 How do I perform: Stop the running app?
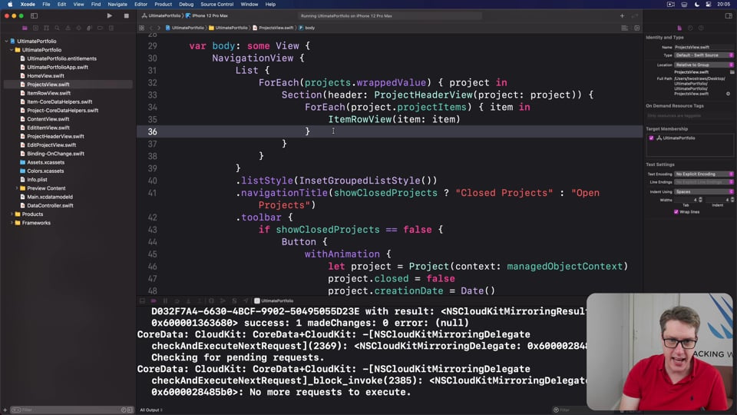click(127, 15)
